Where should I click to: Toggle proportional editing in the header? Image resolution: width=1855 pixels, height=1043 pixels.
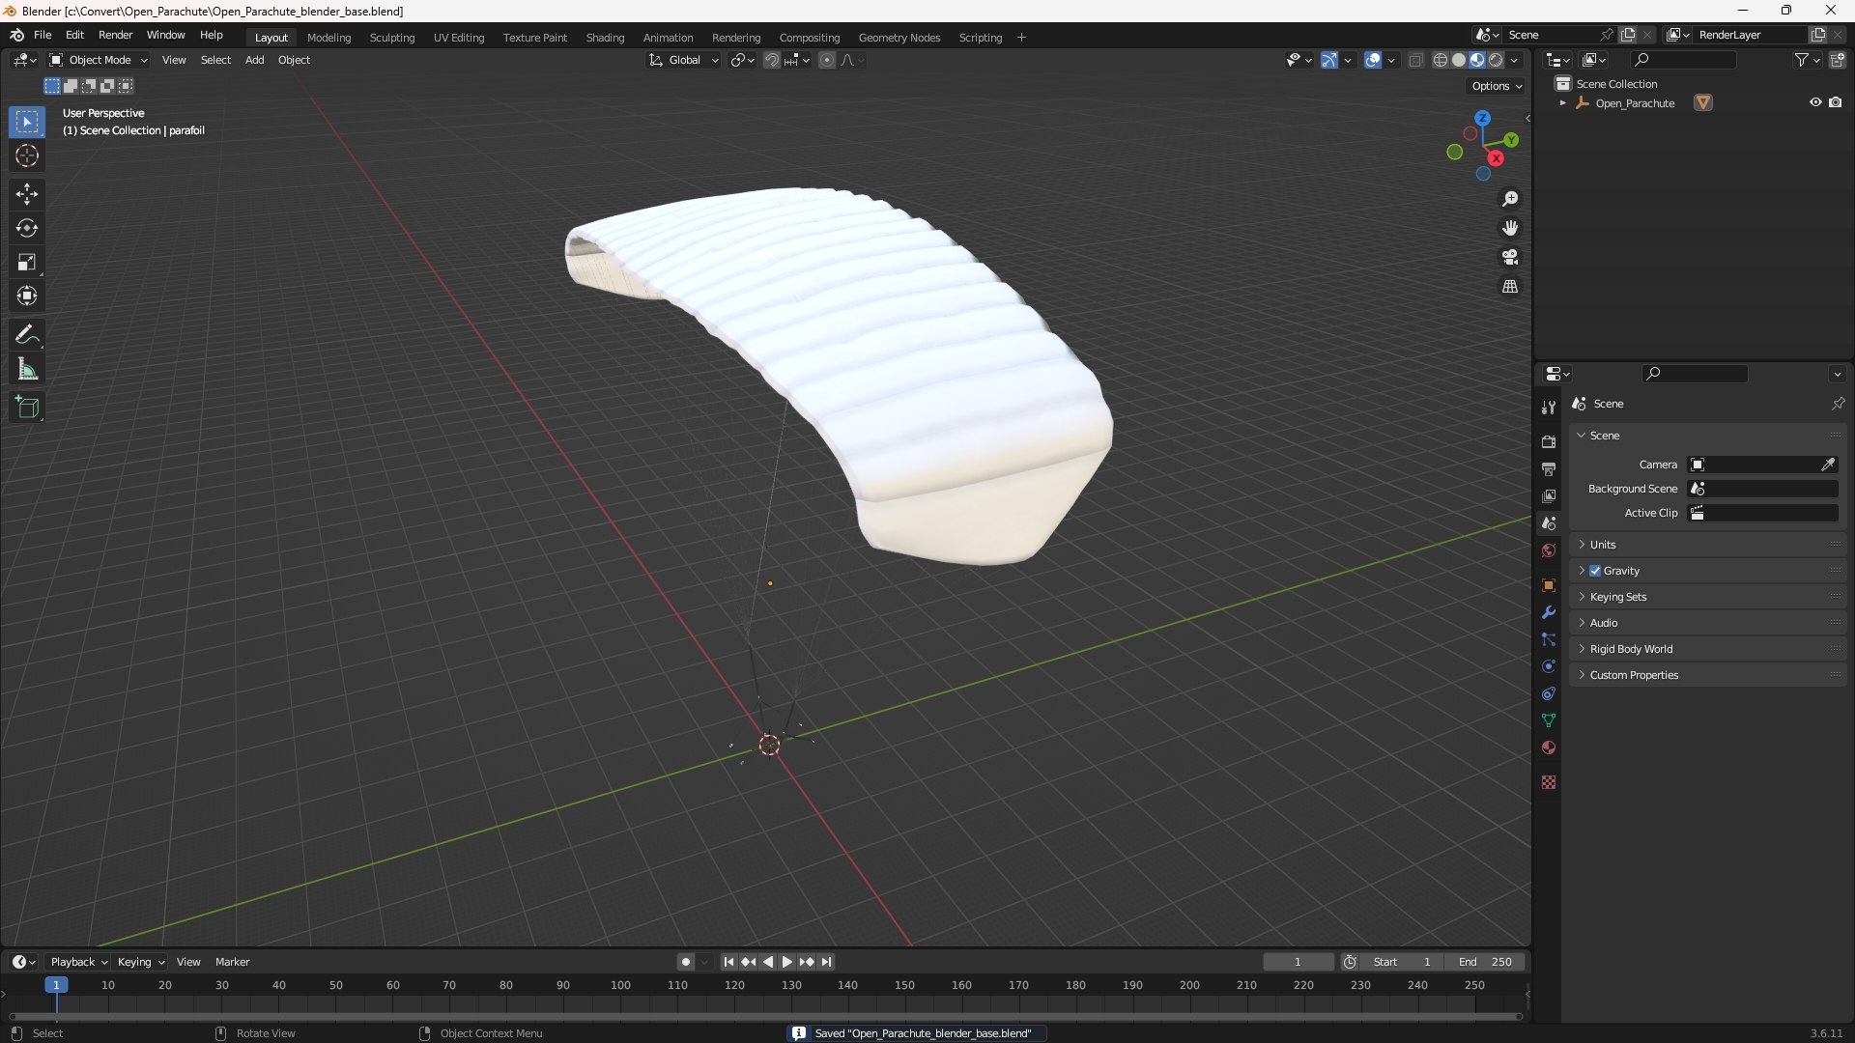[x=827, y=60]
